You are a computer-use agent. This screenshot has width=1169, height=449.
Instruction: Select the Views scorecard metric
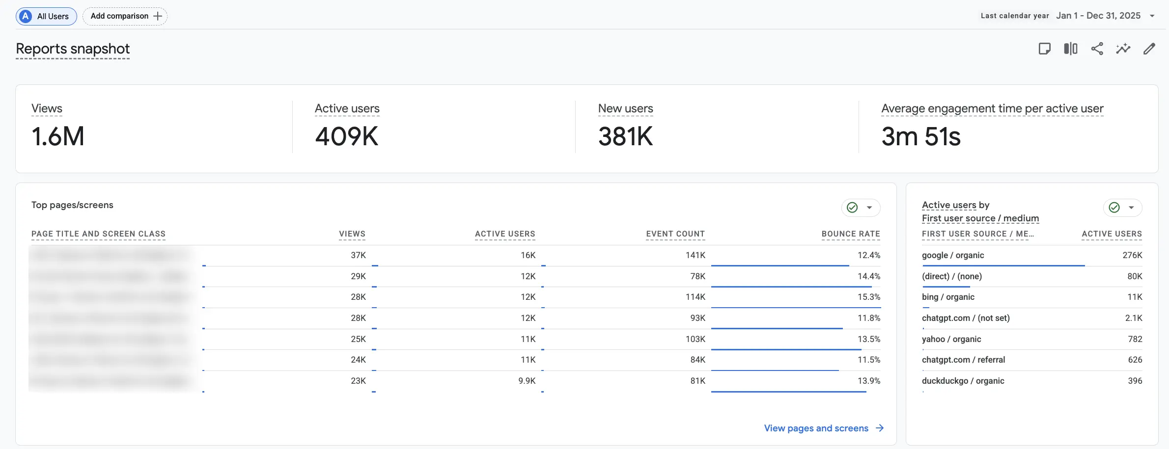coord(47,108)
